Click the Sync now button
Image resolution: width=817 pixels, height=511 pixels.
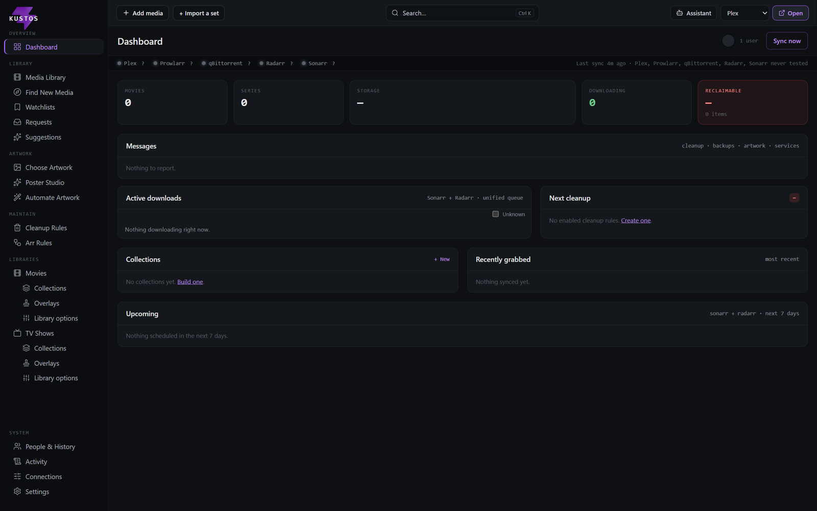tap(787, 41)
